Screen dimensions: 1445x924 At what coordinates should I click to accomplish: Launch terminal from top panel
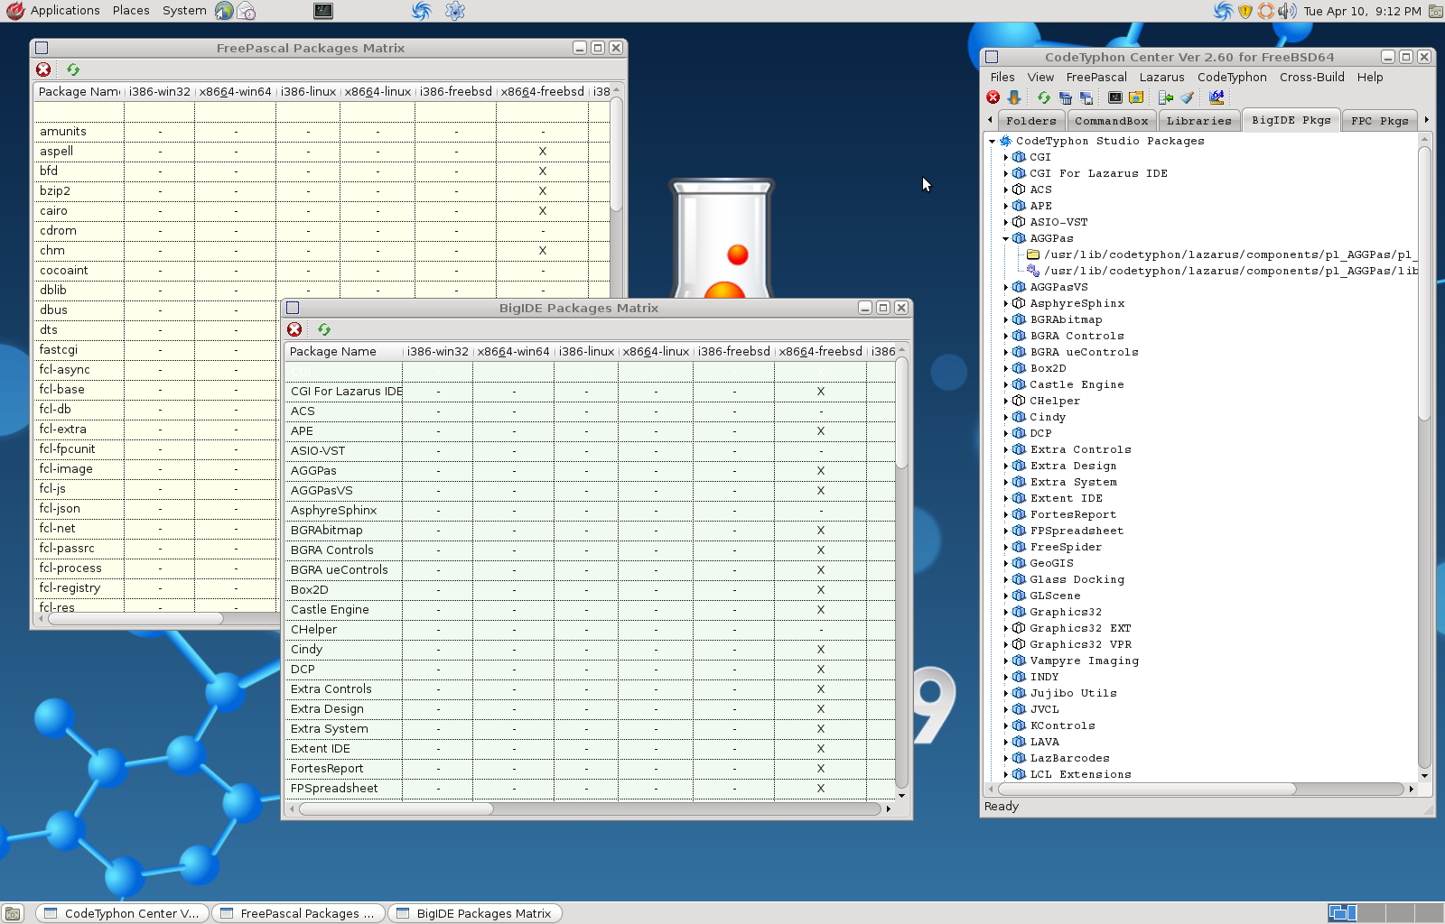pyautogui.click(x=323, y=11)
